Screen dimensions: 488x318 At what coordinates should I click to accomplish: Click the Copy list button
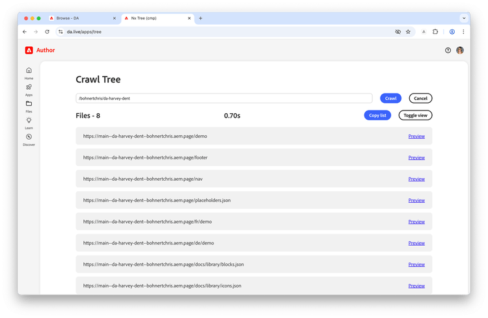coord(377,115)
